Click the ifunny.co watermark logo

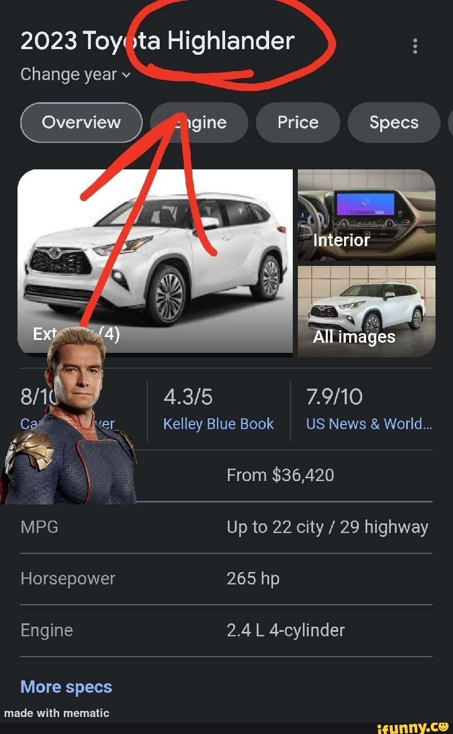tap(413, 726)
